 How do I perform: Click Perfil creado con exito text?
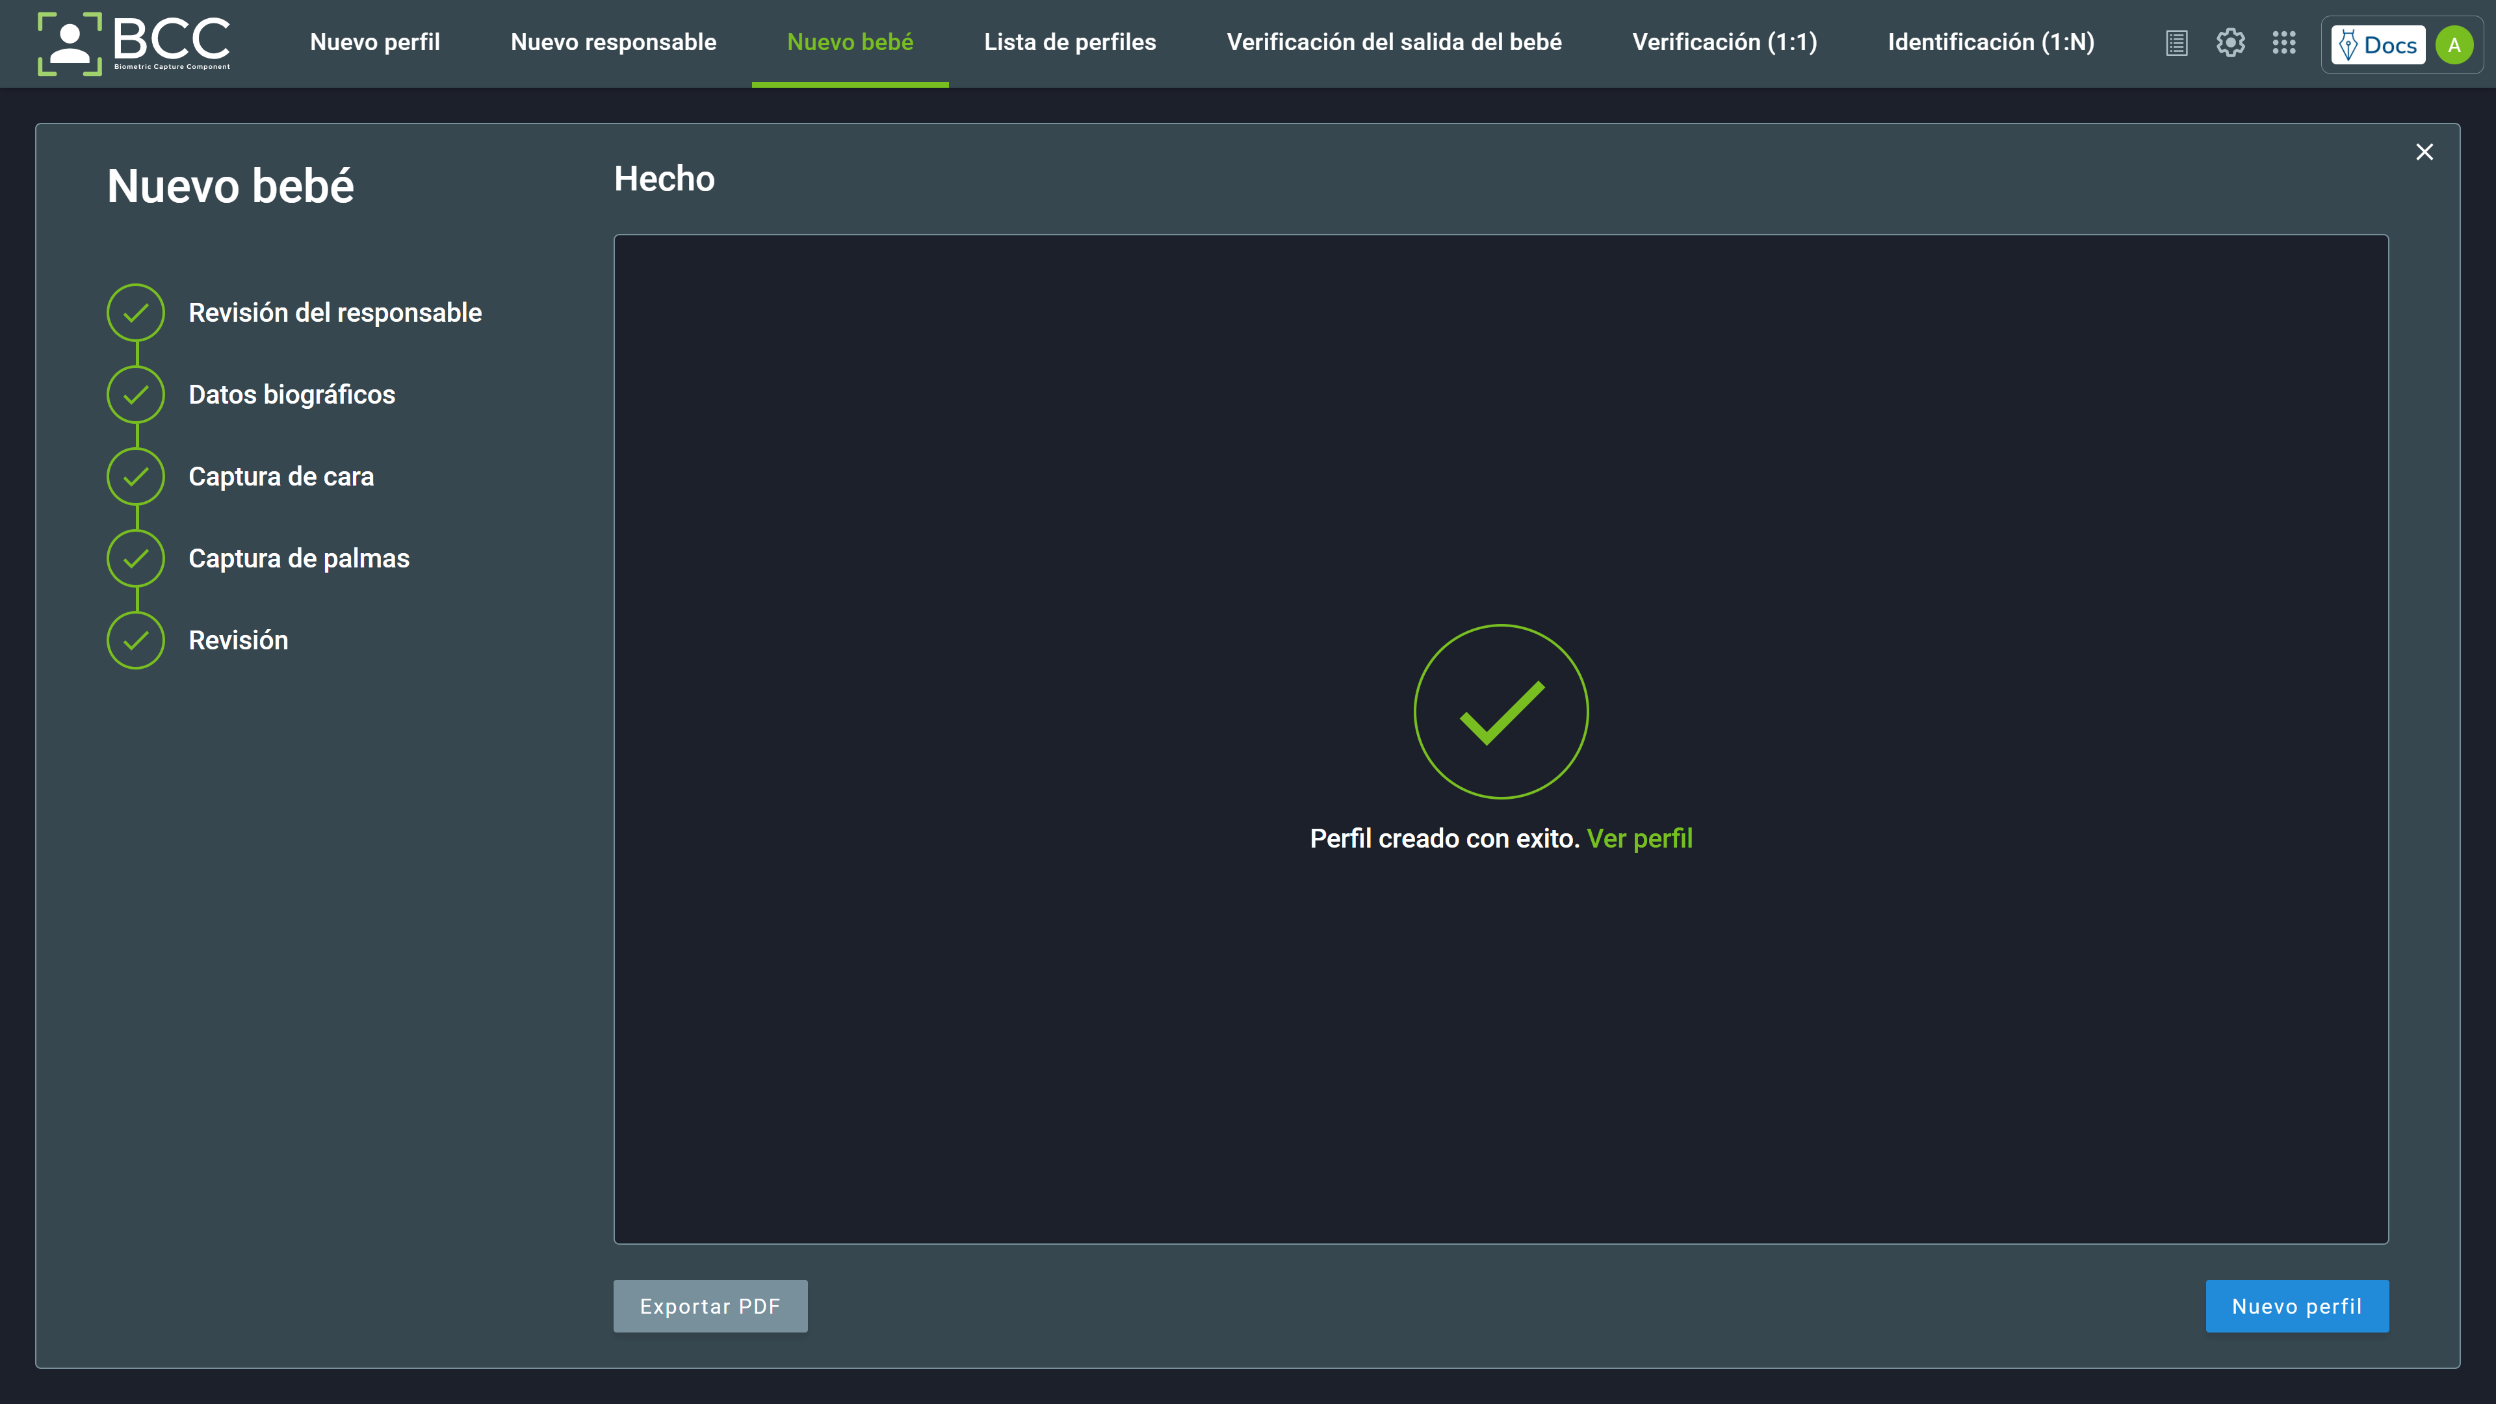tap(1444, 838)
